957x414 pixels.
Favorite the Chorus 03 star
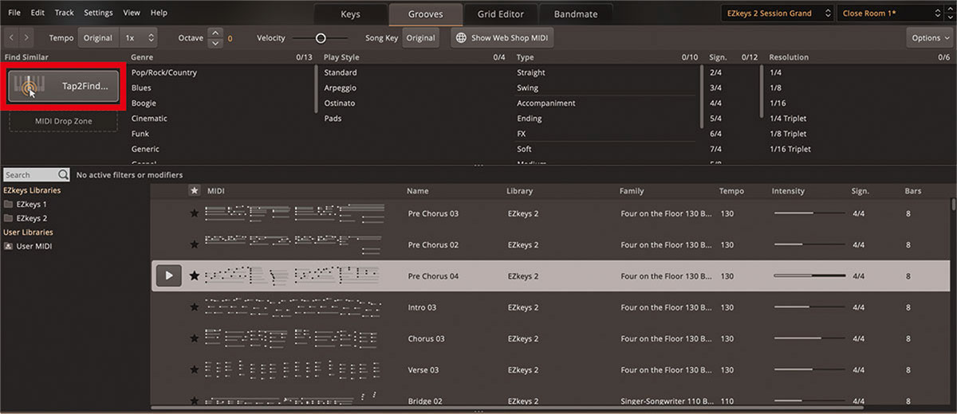click(x=194, y=338)
